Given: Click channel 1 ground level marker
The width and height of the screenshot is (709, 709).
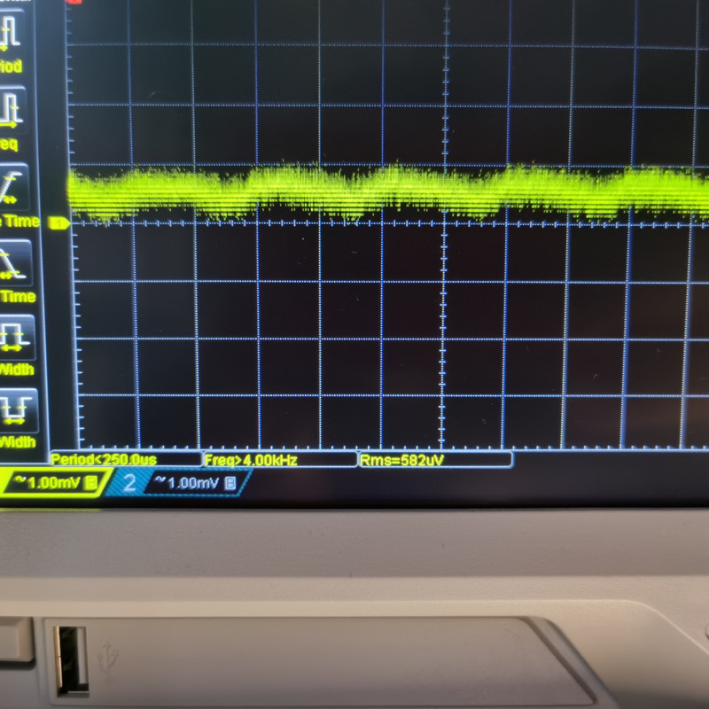Looking at the screenshot, I should point(58,223).
